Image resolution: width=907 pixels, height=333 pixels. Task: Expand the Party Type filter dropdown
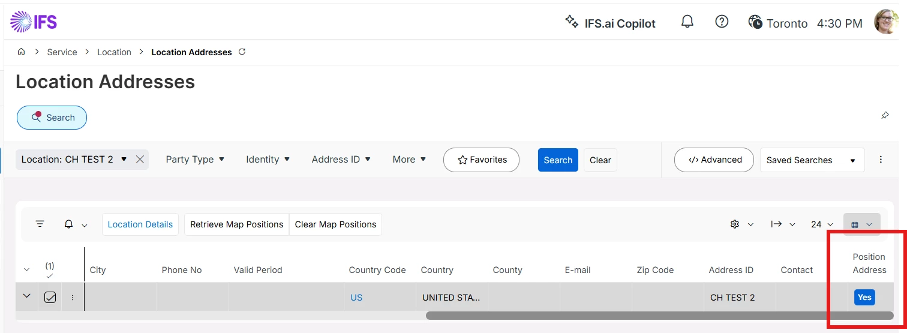(195, 160)
